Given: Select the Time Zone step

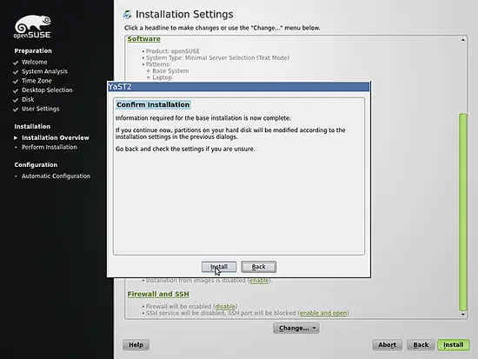Looking at the screenshot, I should click(37, 81).
